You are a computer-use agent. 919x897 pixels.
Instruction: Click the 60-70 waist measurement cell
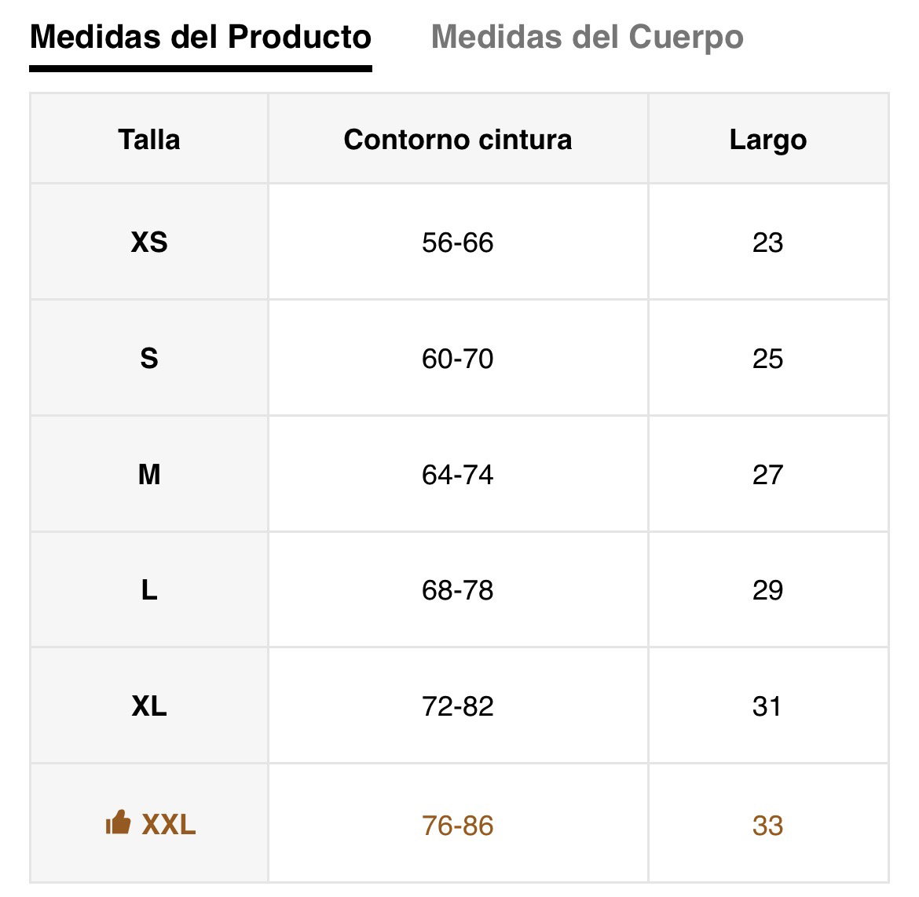pos(458,359)
